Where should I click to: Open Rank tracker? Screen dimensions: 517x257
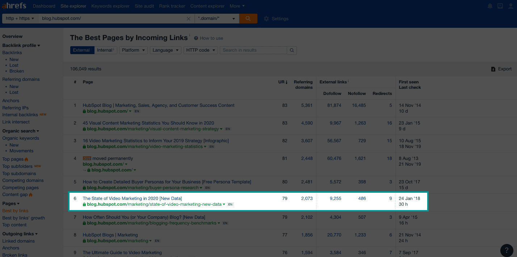[172, 6]
